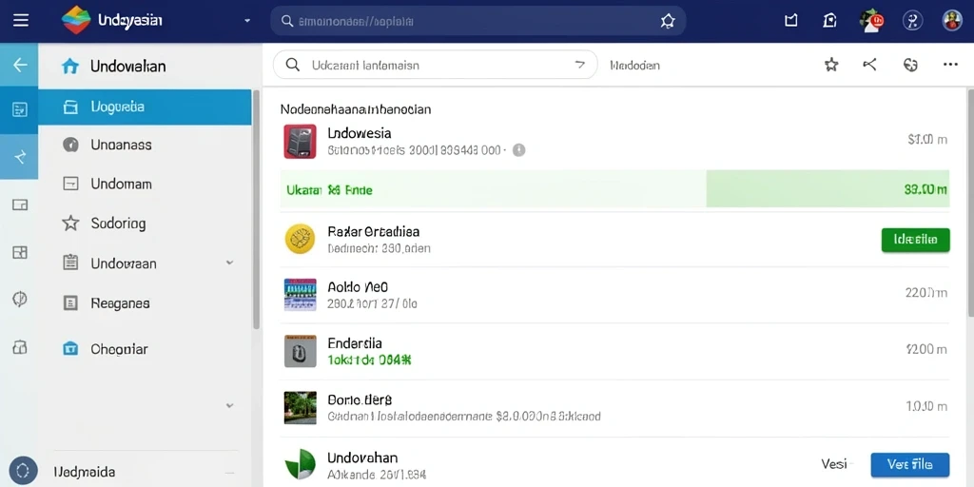Screen dimensions: 974x487
Task: Click the green Ukarar progress bar
Action: 614,189
